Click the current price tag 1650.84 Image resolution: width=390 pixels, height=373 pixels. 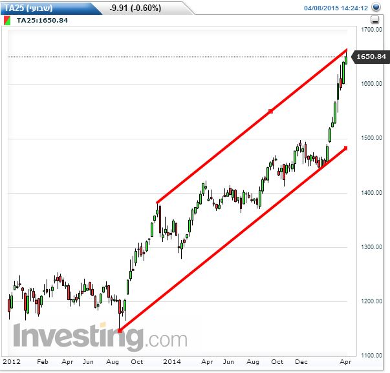point(371,57)
